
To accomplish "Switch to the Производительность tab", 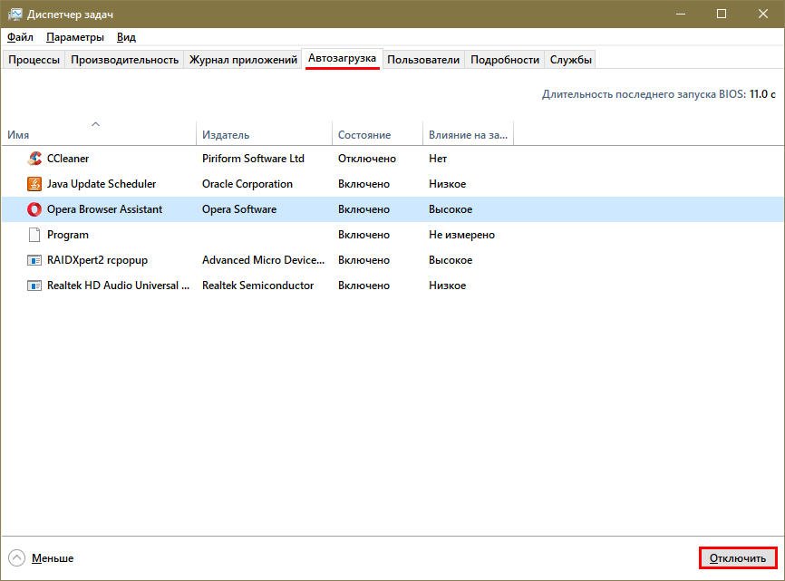I will point(125,60).
